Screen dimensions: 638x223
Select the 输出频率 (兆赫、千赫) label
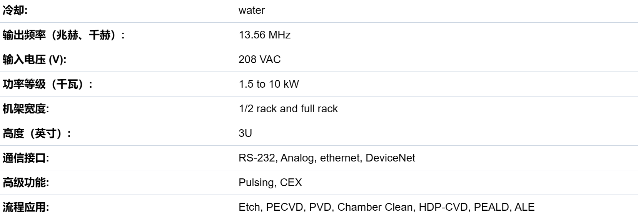pyautogui.click(x=63, y=35)
